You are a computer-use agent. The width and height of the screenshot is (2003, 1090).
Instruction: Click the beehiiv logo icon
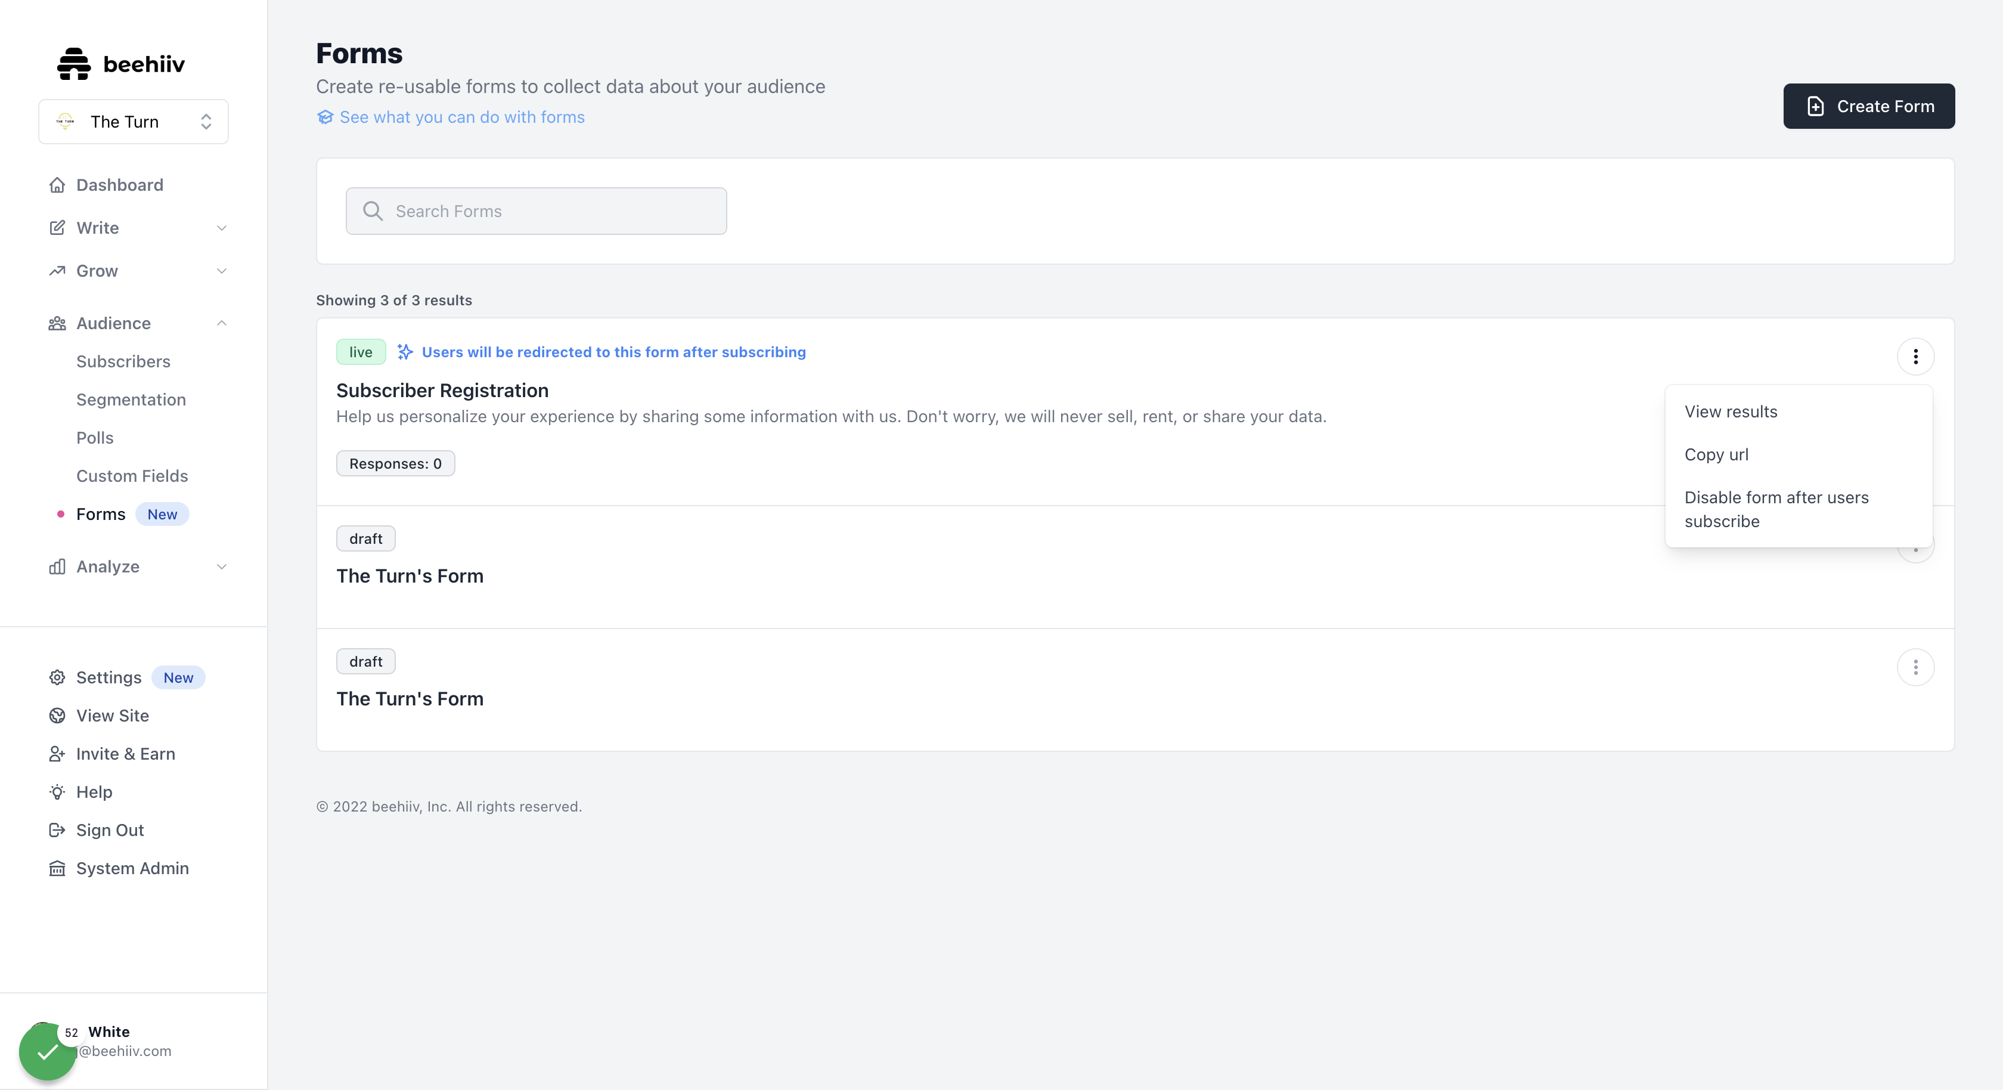[74, 64]
